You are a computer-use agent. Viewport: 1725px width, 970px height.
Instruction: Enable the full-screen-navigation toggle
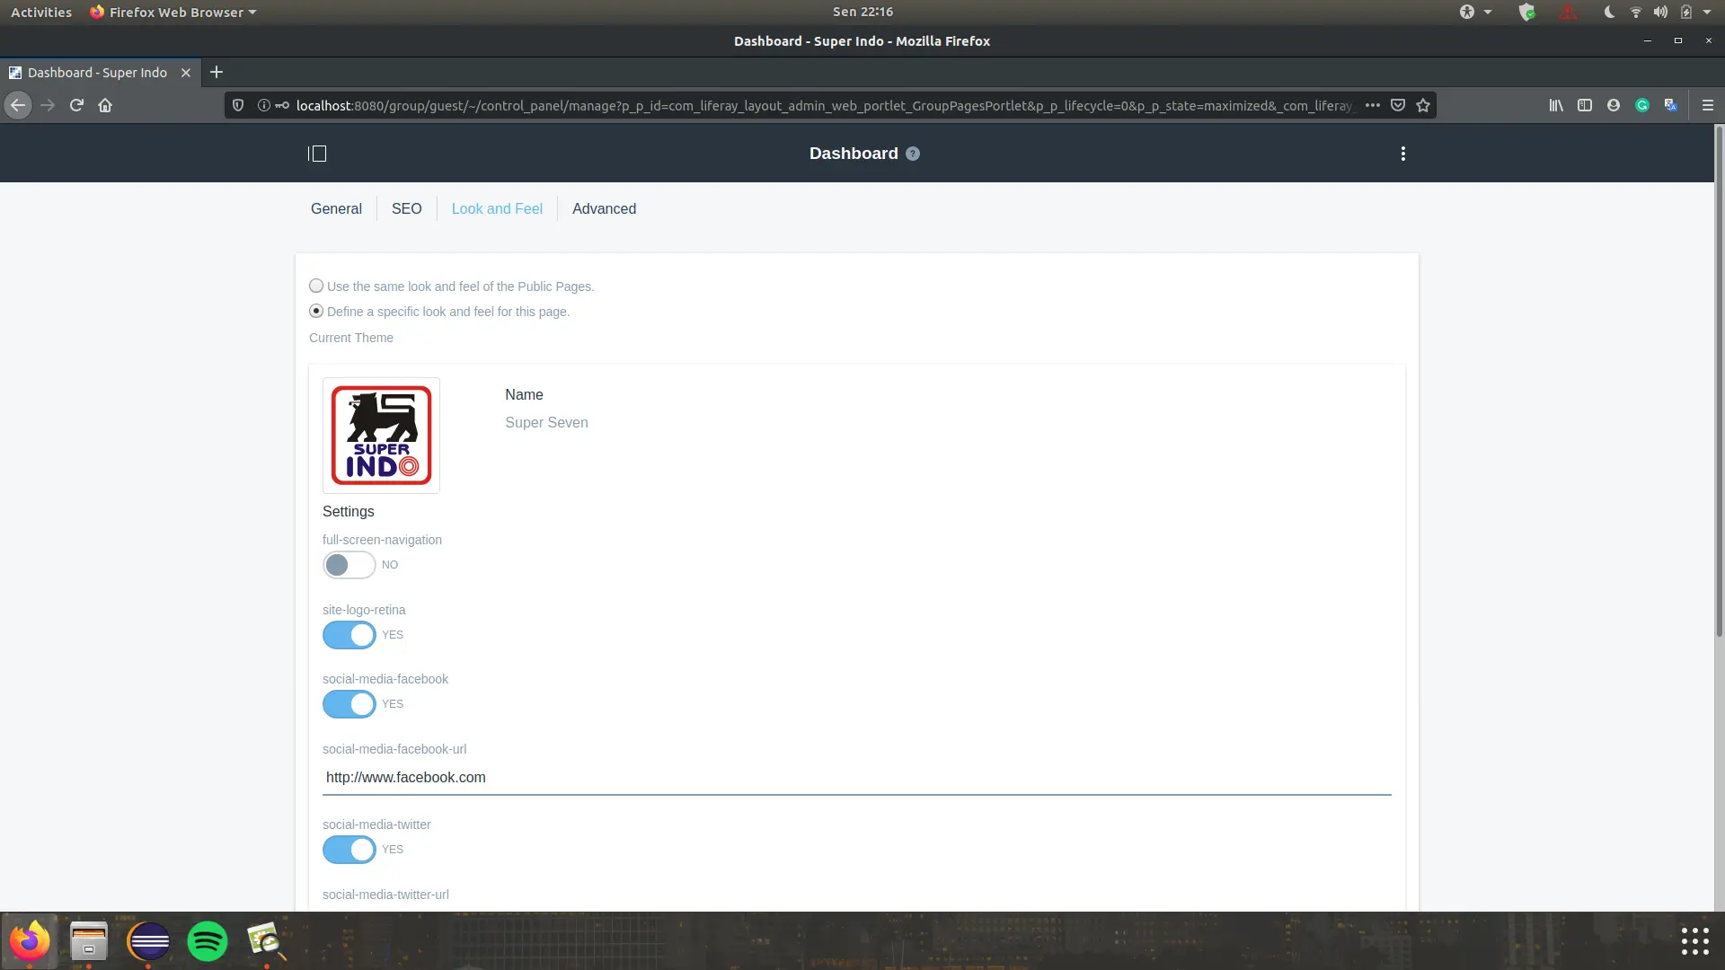coord(349,565)
